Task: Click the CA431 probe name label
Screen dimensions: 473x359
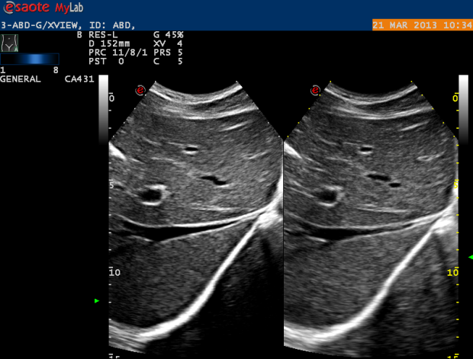Action: pyautogui.click(x=79, y=79)
